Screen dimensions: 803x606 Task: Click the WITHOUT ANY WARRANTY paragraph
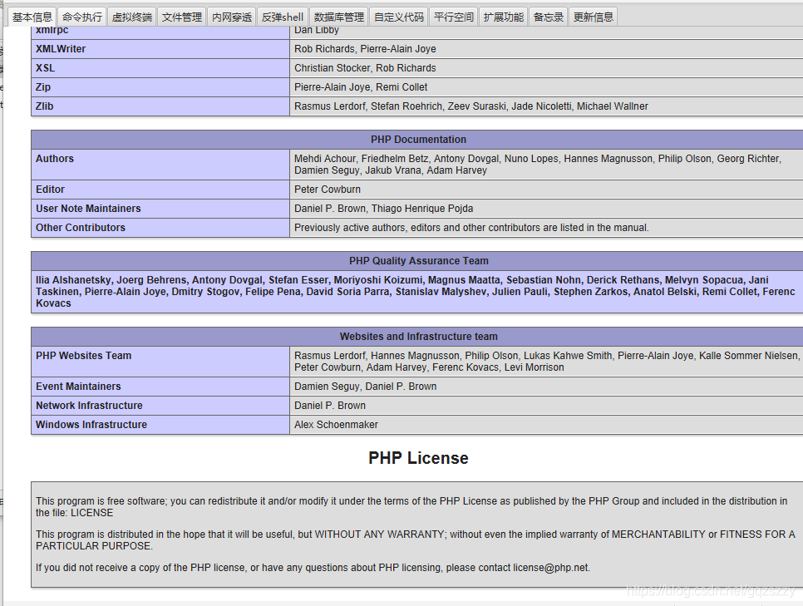click(416, 540)
